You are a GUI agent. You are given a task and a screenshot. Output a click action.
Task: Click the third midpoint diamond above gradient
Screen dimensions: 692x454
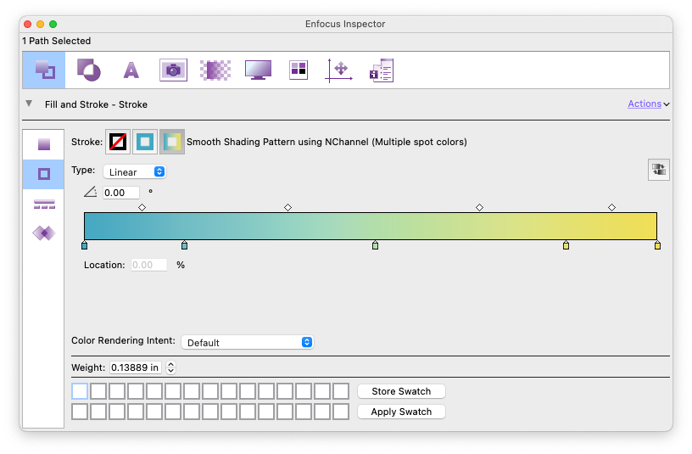tap(479, 207)
